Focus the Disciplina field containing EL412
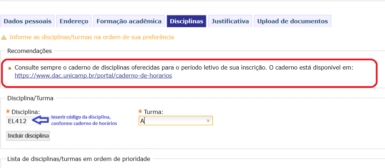The height and width of the screenshot is (168, 385). [x=20, y=121]
